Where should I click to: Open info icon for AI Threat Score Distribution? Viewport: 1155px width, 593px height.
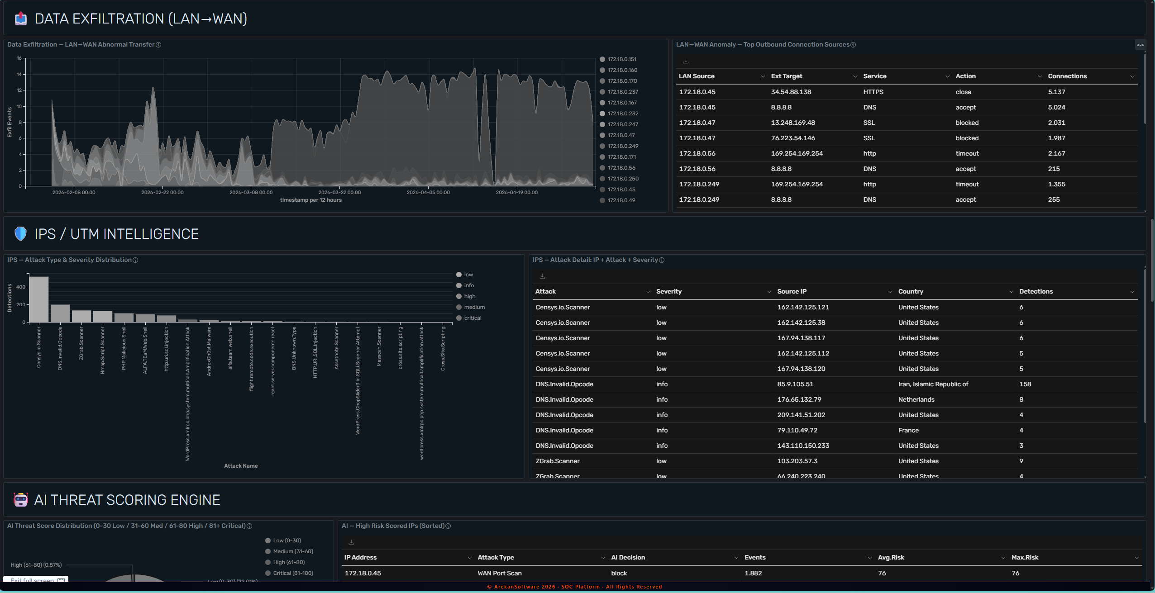click(x=249, y=526)
